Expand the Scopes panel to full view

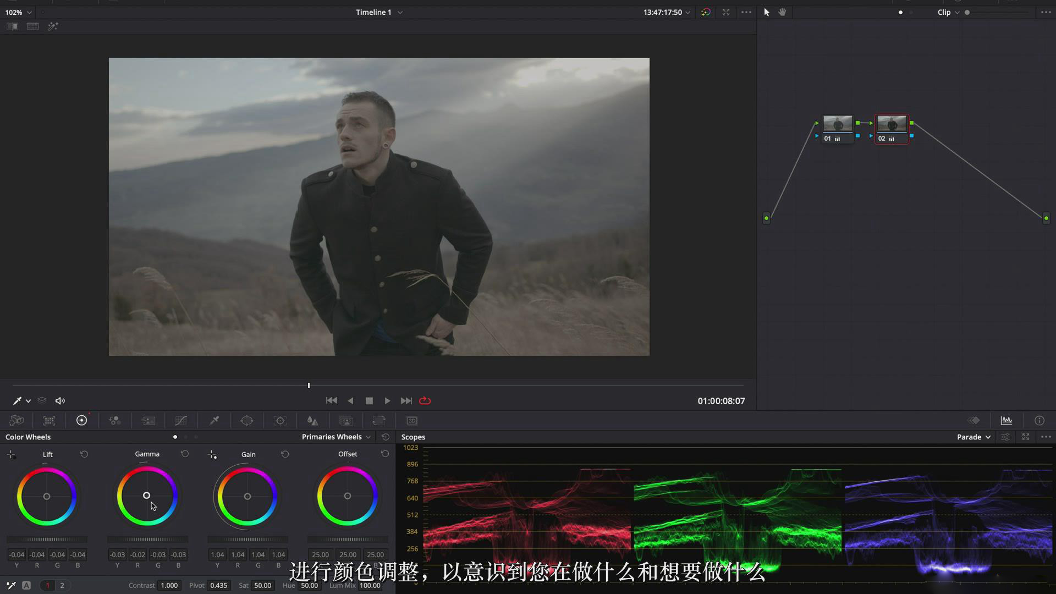(1026, 437)
